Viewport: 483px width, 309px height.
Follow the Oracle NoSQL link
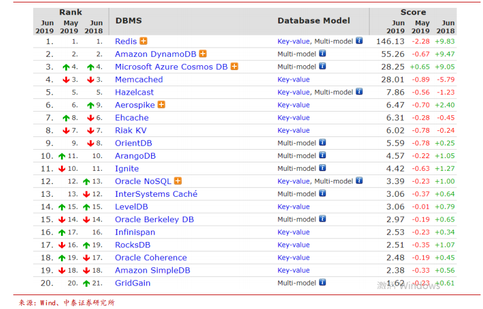[143, 181]
